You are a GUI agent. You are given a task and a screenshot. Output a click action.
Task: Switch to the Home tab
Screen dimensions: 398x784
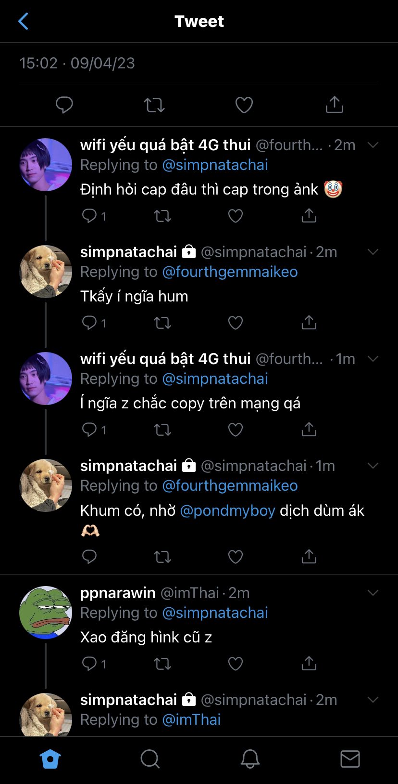(x=50, y=759)
